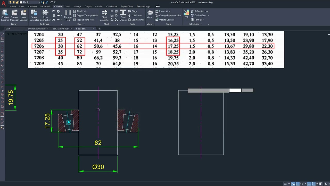Toggle object snap in status bar

tap(313, 184)
